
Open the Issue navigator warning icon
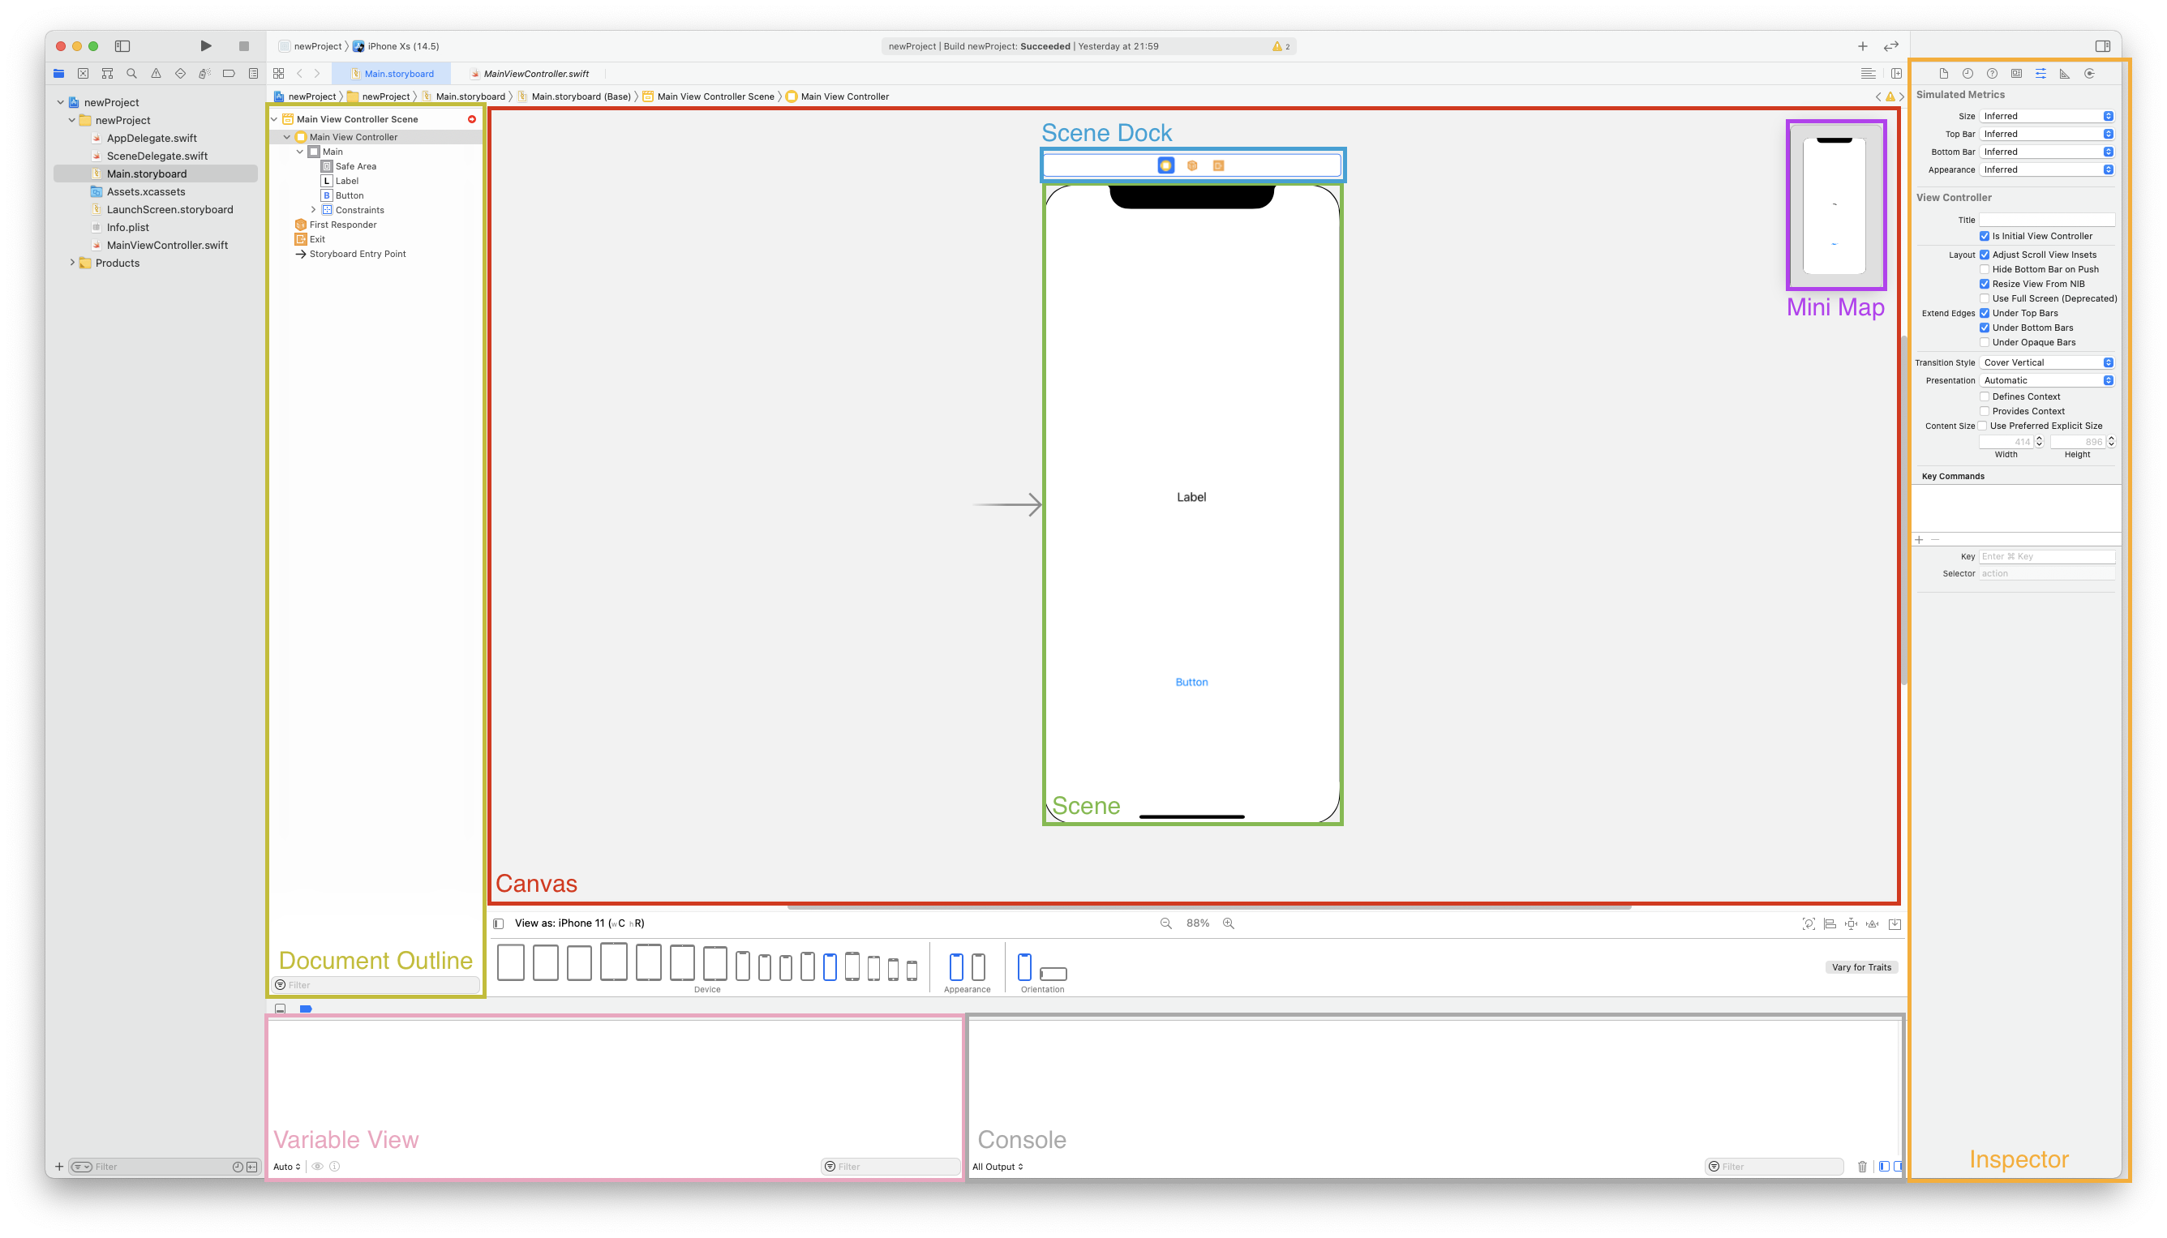coord(156,74)
